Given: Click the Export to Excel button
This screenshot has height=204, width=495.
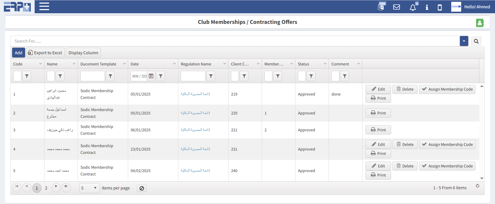Looking at the screenshot, I should (x=45, y=53).
